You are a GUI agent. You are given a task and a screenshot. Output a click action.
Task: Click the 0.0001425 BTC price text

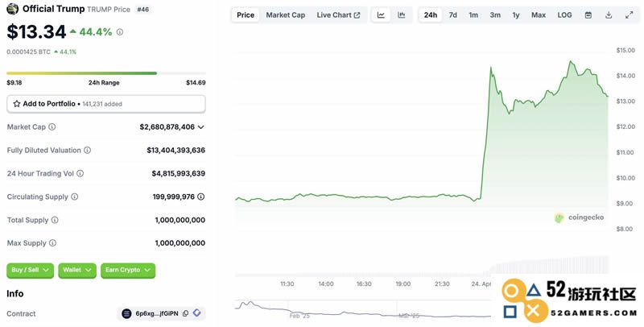click(28, 52)
